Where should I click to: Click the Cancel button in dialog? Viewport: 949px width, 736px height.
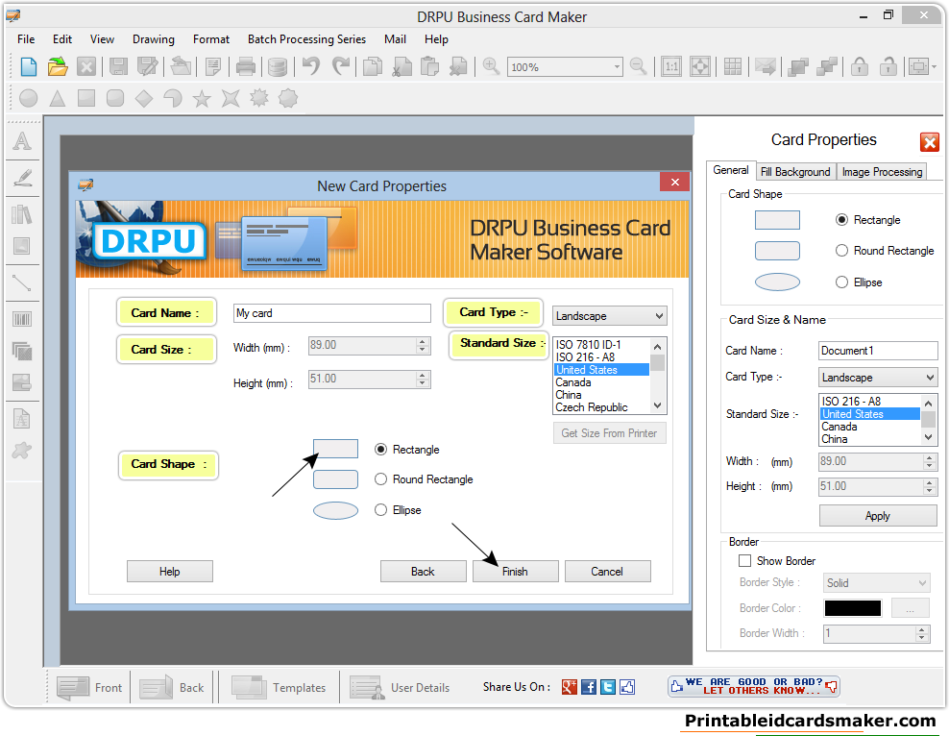[607, 572]
